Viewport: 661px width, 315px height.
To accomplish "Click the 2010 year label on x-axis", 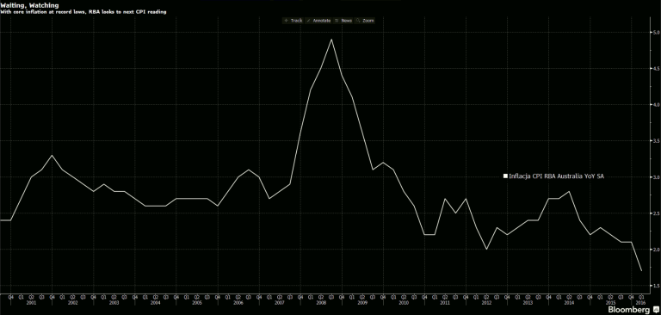I will (404, 302).
